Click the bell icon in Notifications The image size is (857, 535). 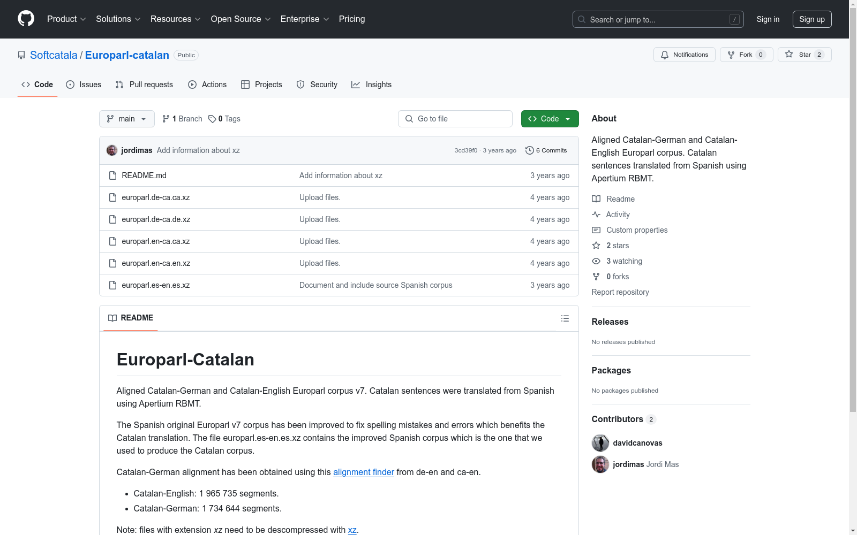click(x=665, y=55)
